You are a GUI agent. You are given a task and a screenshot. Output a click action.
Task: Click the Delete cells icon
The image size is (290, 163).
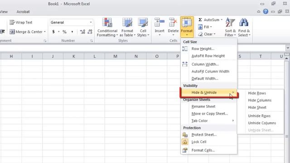(173, 22)
